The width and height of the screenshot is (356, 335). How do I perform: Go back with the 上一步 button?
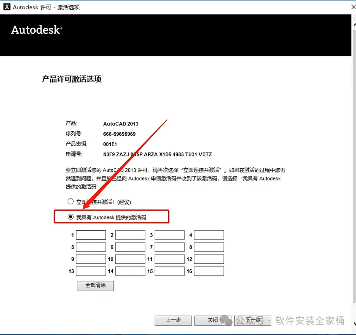coord(173,320)
